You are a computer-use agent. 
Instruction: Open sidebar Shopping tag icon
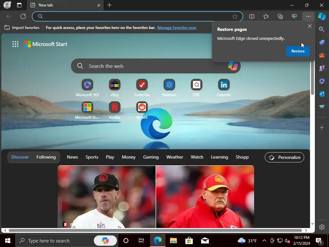click(322, 42)
